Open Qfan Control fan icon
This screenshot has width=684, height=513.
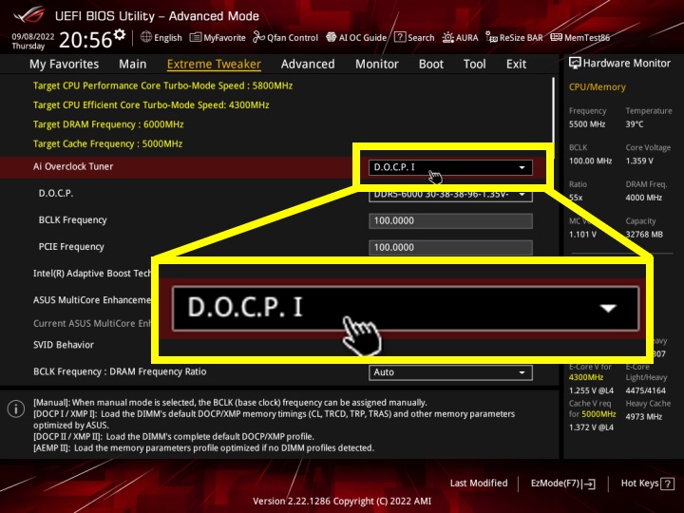(x=258, y=37)
